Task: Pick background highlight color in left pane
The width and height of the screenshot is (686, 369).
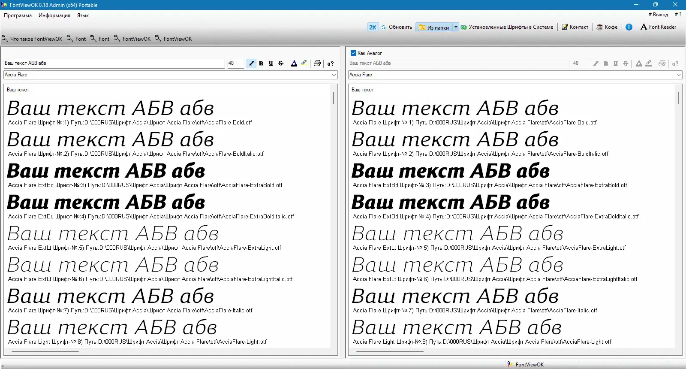Action: [x=304, y=64]
